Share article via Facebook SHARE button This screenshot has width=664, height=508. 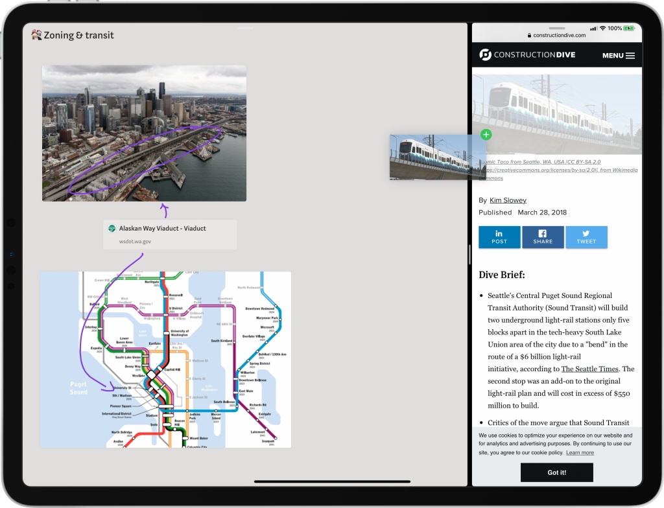click(543, 237)
